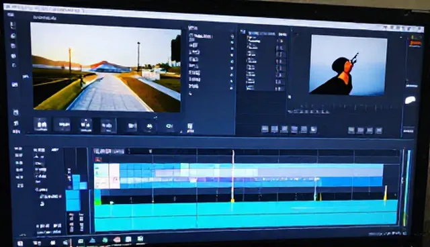Click the fourth icon in the left sidebar
The height and width of the screenshot is (247, 430).
13,56
